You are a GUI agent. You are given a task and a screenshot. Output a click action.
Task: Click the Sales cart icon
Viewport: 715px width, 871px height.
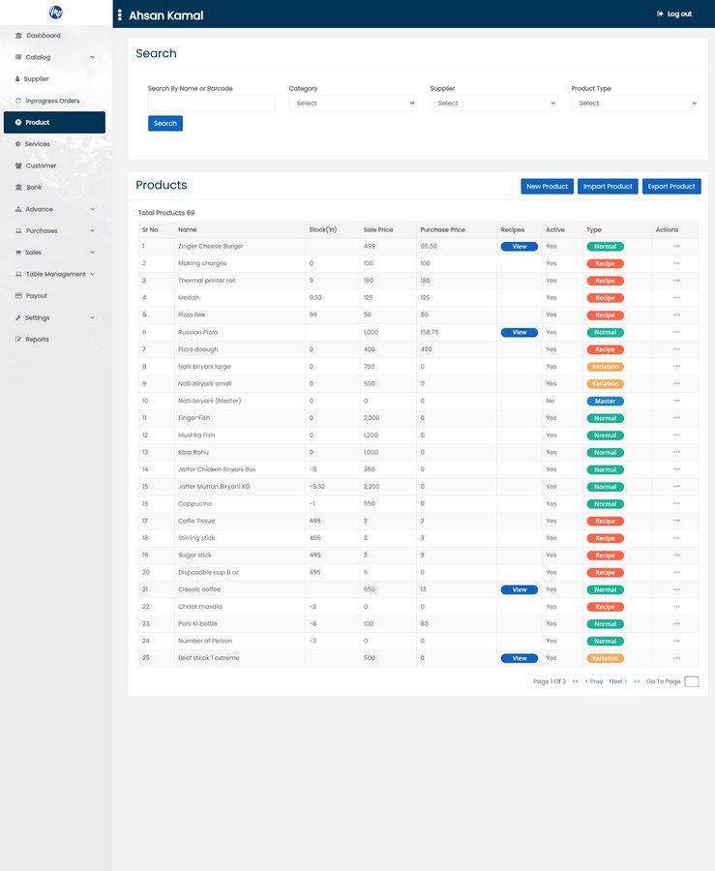18,253
